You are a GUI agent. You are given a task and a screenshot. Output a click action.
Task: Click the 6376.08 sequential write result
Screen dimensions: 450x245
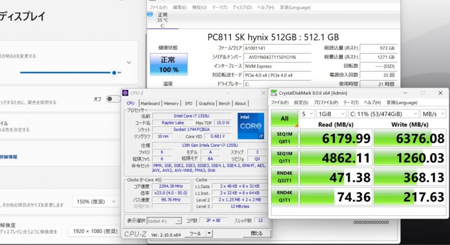point(410,138)
